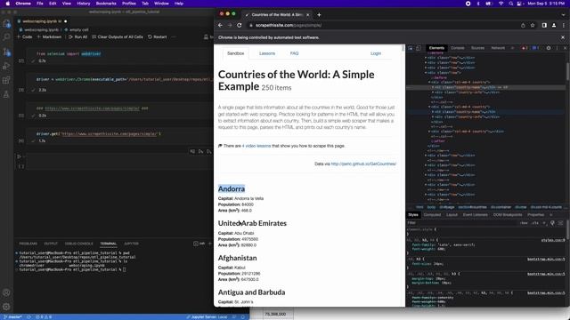Open DevTools more options kebab menu
570x320 pixels.
(x=557, y=48)
